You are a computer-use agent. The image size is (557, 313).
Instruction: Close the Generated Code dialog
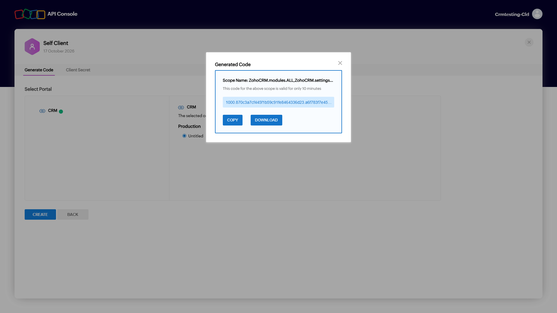pos(340,63)
